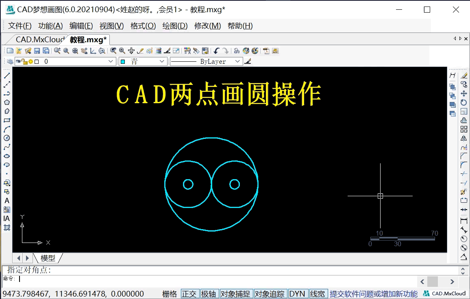Select the Rectangle draw tool
Screen dimensions: 470x299
(7, 120)
